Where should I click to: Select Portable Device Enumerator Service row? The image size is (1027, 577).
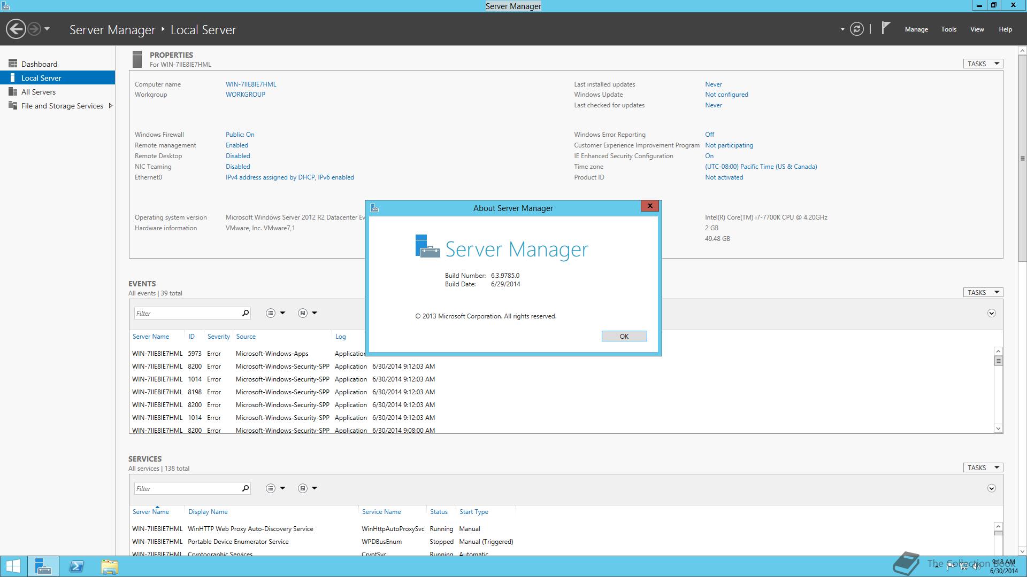pyautogui.click(x=562, y=542)
